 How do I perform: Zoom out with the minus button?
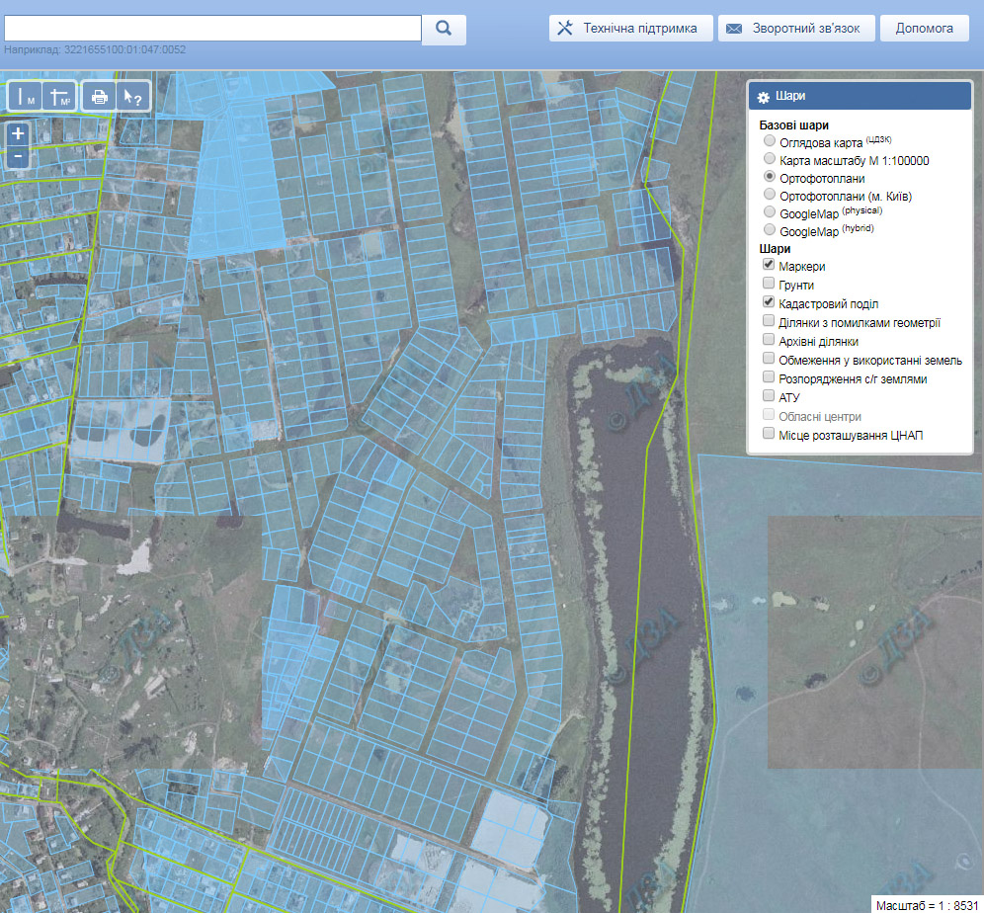18,156
